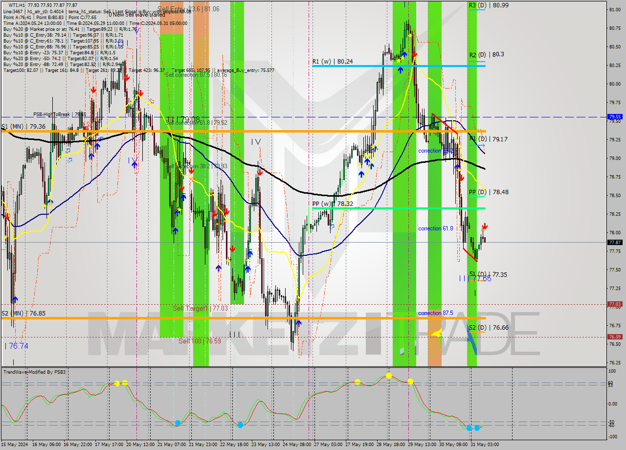626x450 pixels.
Task: Click the red 76.59 price marker on the axis
Action: click(x=615, y=337)
